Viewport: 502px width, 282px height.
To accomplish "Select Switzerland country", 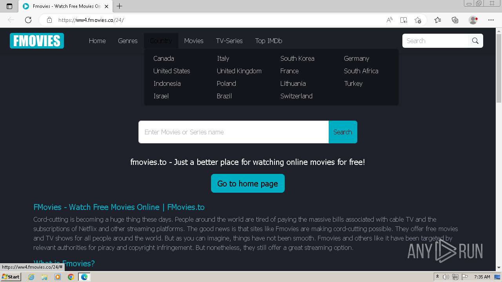I will (296, 96).
